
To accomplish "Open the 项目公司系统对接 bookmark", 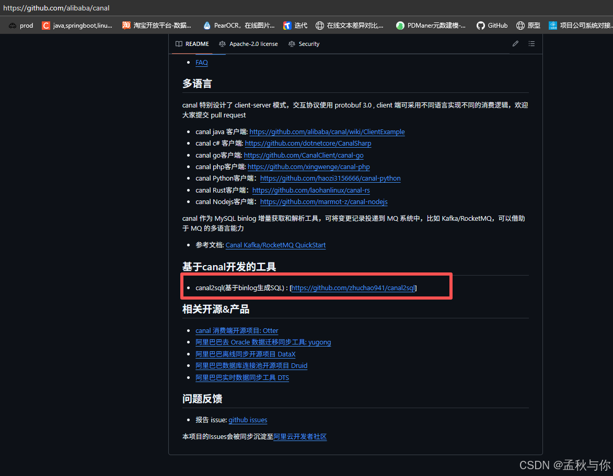I will [581, 26].
